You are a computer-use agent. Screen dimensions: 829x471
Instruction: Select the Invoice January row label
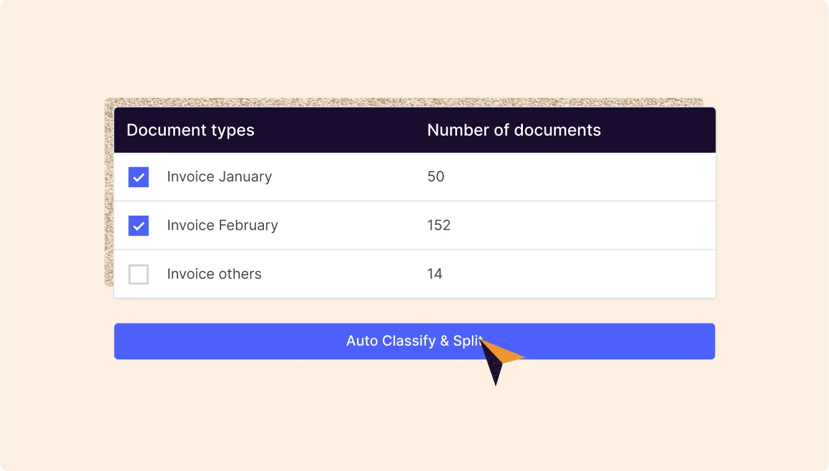(219, 177)
